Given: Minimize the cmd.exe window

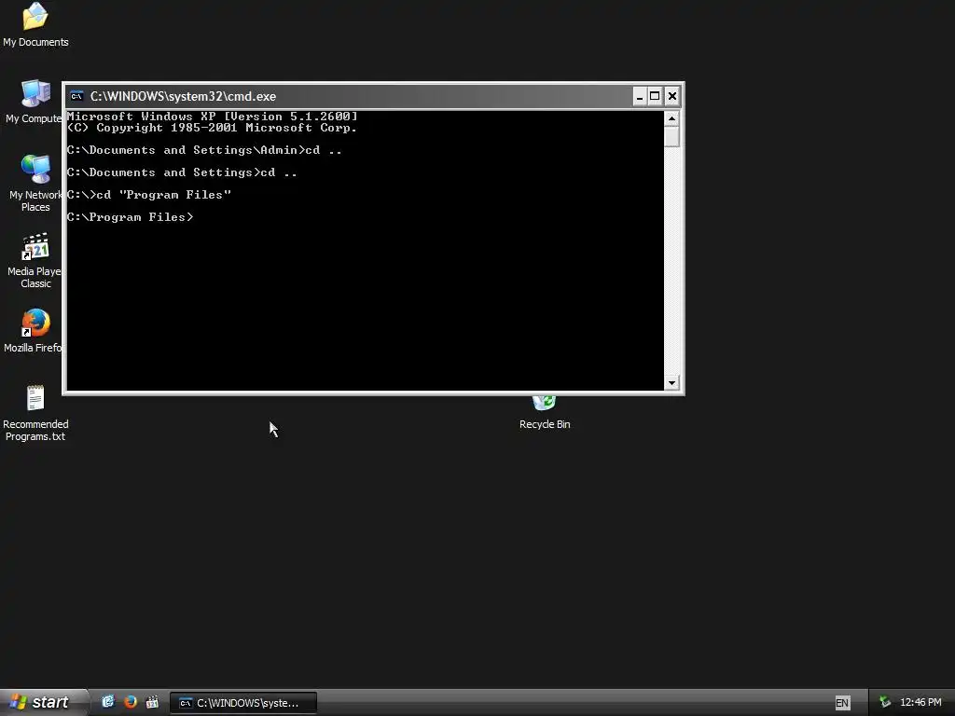Looking at the screenshot, I should pos(640,96).
